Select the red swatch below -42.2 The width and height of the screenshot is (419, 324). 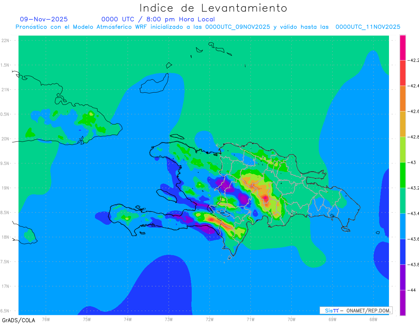tap(403, 73)
